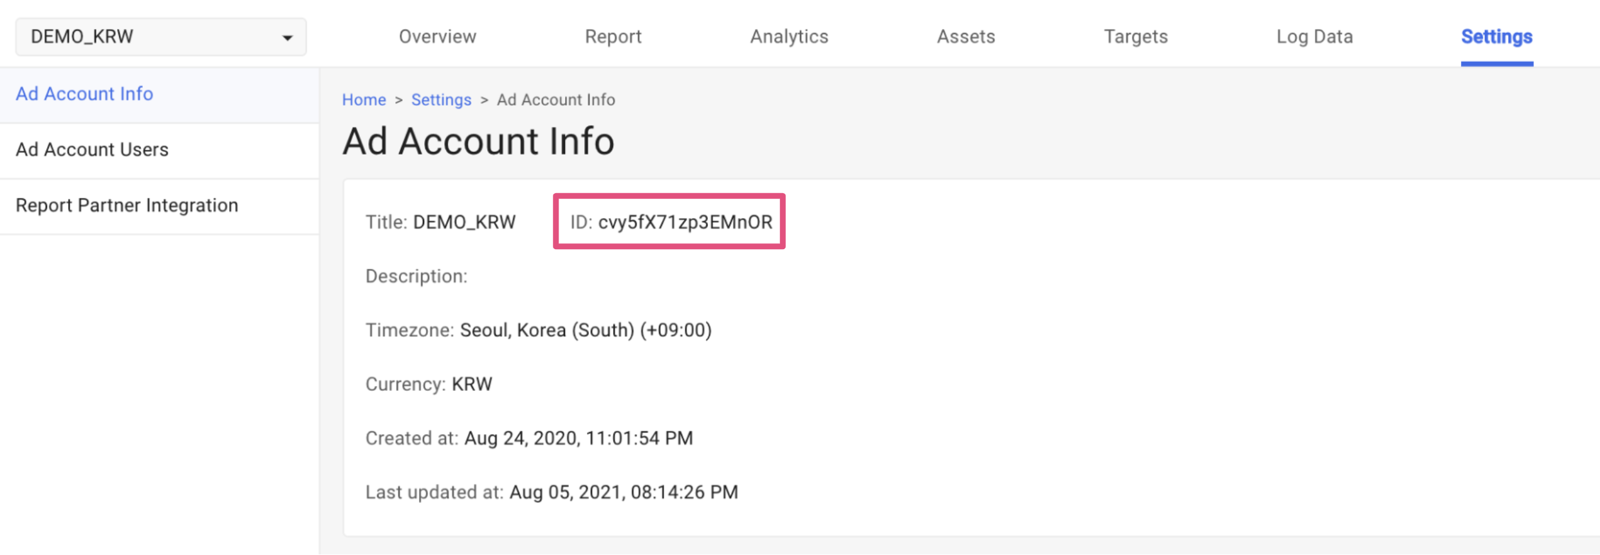Image resolution: width=1600 pixels, height=555 pixels.
Task: Click the caret arrow in account selector
Action: click(287, 38)
